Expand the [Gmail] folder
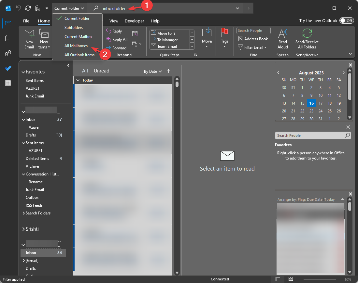The width and height of the screenshot is (358, 283). pos(23,261)
